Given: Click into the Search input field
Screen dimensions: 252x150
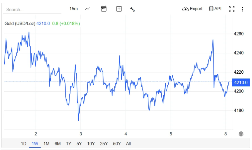Looking at the screenshot, I should (32, 10).
